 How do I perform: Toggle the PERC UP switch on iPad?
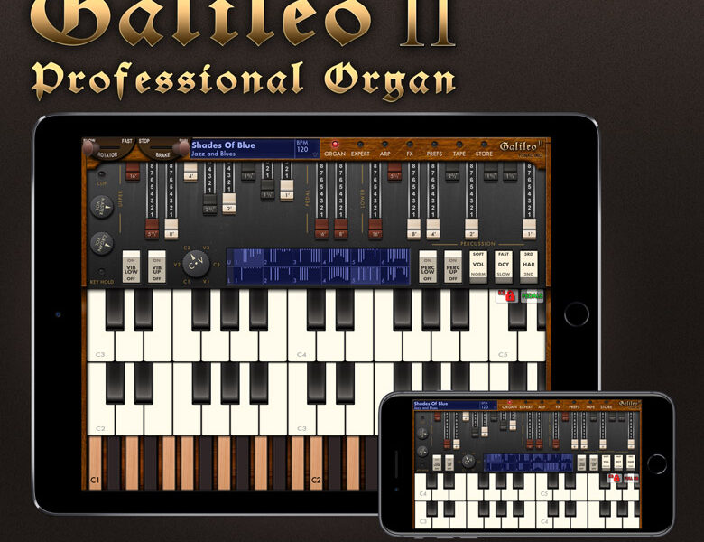pyautogui.click(x=452, y=267)
